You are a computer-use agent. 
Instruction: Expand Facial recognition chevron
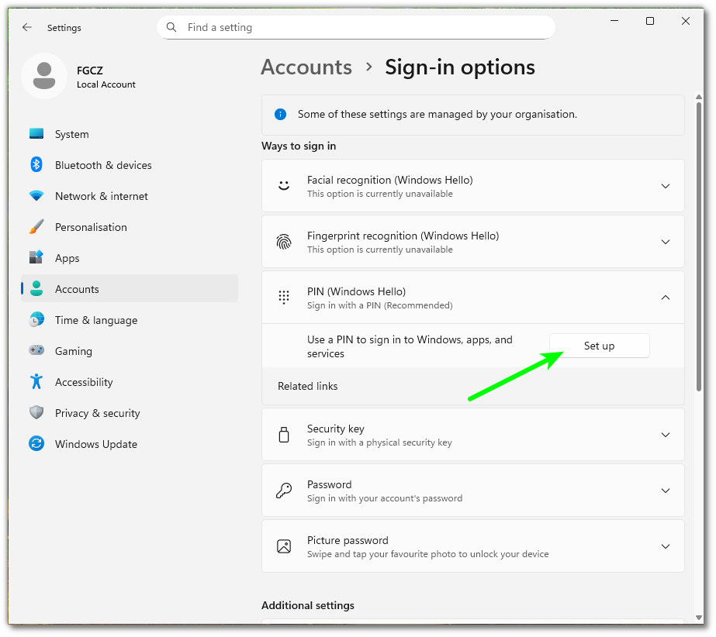coord(666,186)
